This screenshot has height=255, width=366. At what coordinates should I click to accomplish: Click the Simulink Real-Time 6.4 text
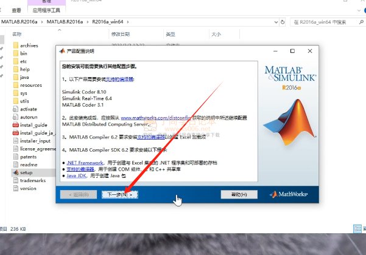point(87,98)
